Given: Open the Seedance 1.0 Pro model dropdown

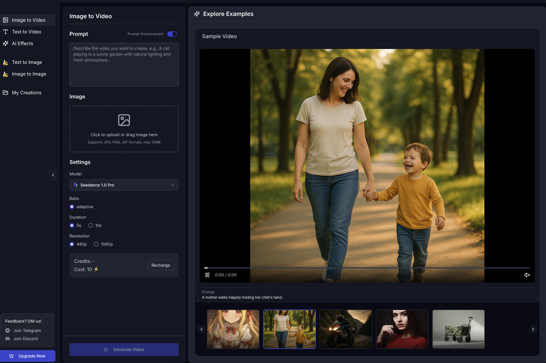Looking at the screenshot, I should [124, 185].
